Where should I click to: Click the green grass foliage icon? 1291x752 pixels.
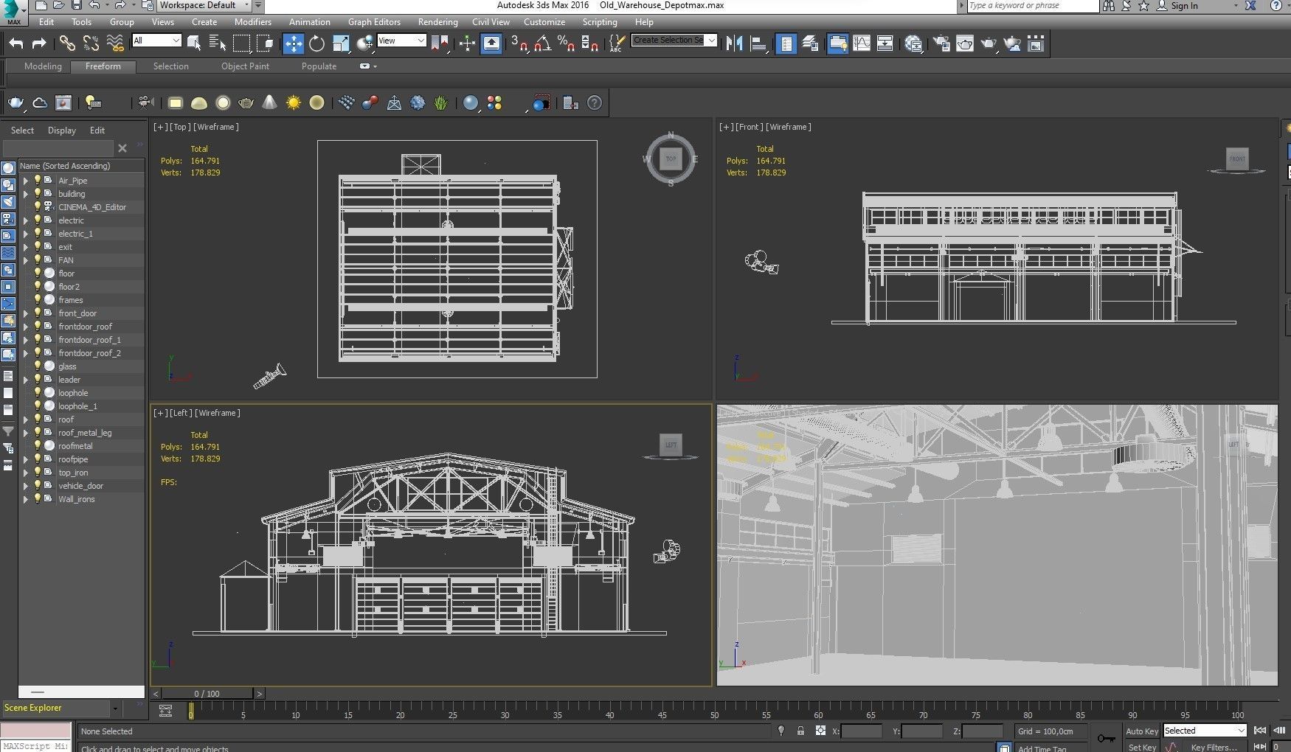coord(441,103)
